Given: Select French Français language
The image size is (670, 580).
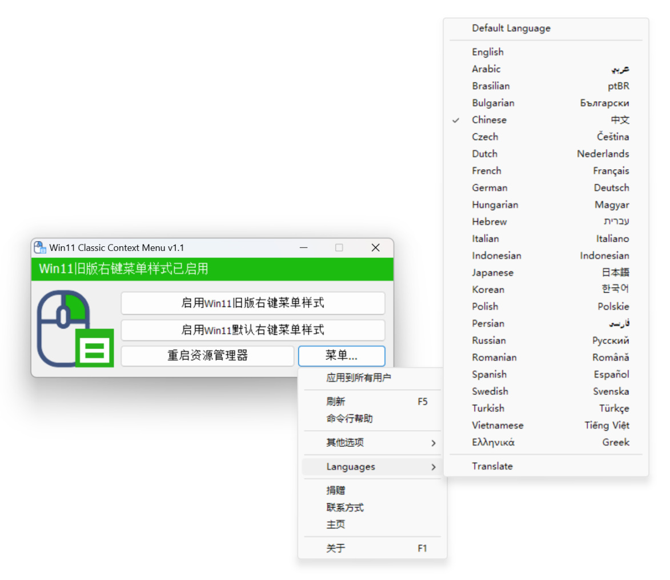Looking at the screenshot, I should pyautogui.click(x=545, y=171).
